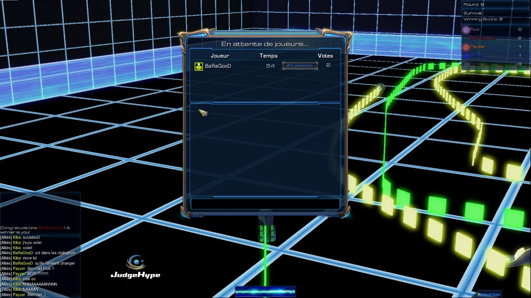531x298 pixels.
Task: Click the chat line "BaRaGooD: qu'ils fallaient changer"
Action: [37, 263]
